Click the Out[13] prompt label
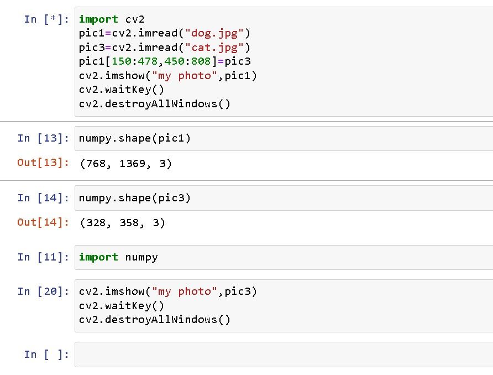Image resolution: width=493 pixels, height=375 pixels. [x=43, y=163]
